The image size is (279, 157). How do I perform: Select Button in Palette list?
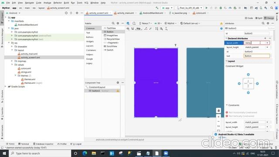(x=113, y=32)
